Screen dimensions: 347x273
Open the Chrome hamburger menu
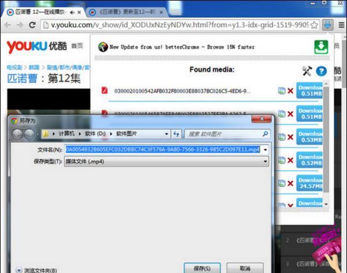pos(341,25)
